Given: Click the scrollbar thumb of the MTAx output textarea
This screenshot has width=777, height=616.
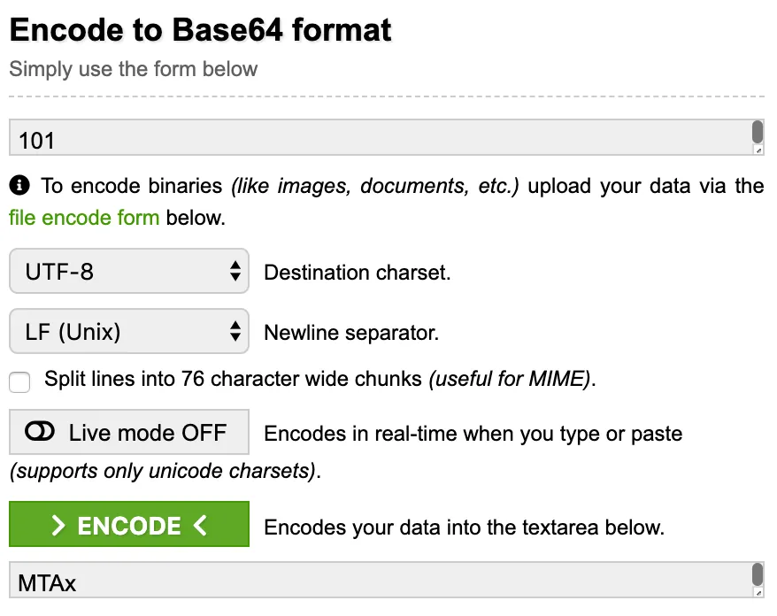Looking at the screenshot, I should click(x=758, y=573).
